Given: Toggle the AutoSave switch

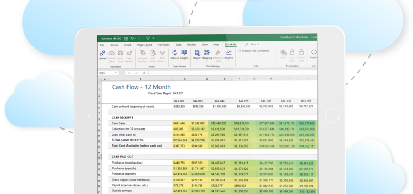Looking at the screenshot, I should pyautogui.click(x=117, y=38).
